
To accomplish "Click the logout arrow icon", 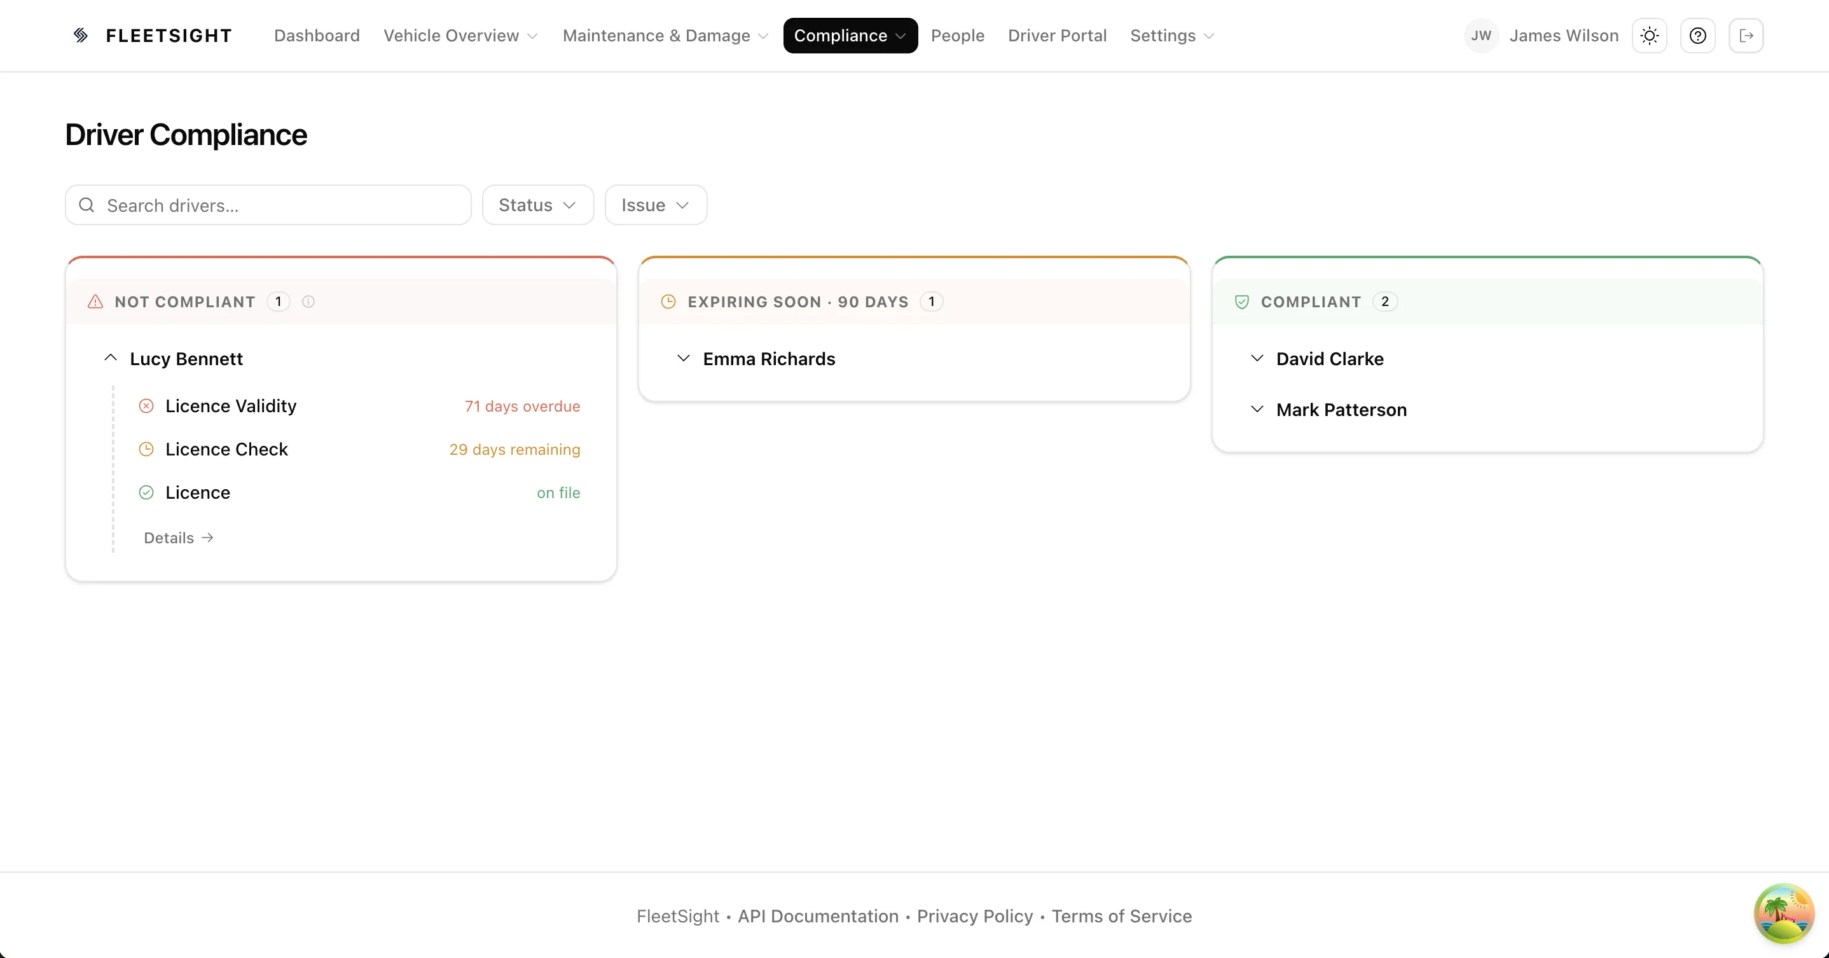I will coord(1746,36).
